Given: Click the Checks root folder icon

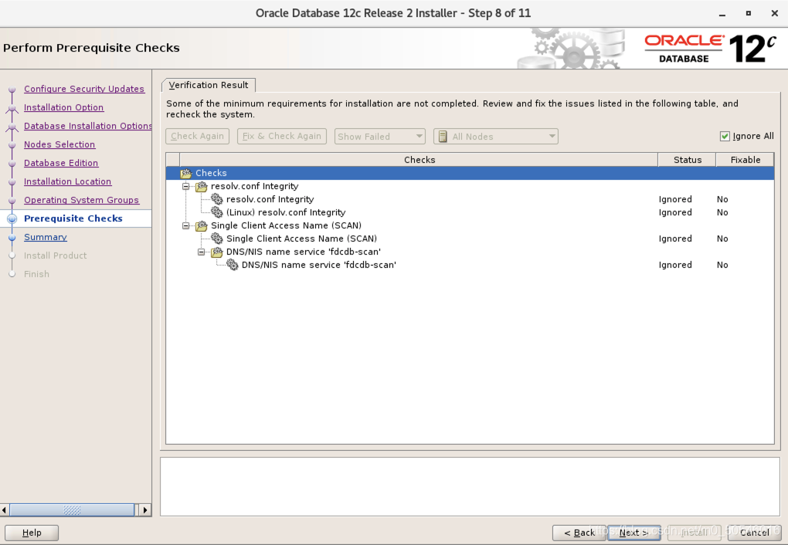Looking at the screenshot, I should pos(186,173).
